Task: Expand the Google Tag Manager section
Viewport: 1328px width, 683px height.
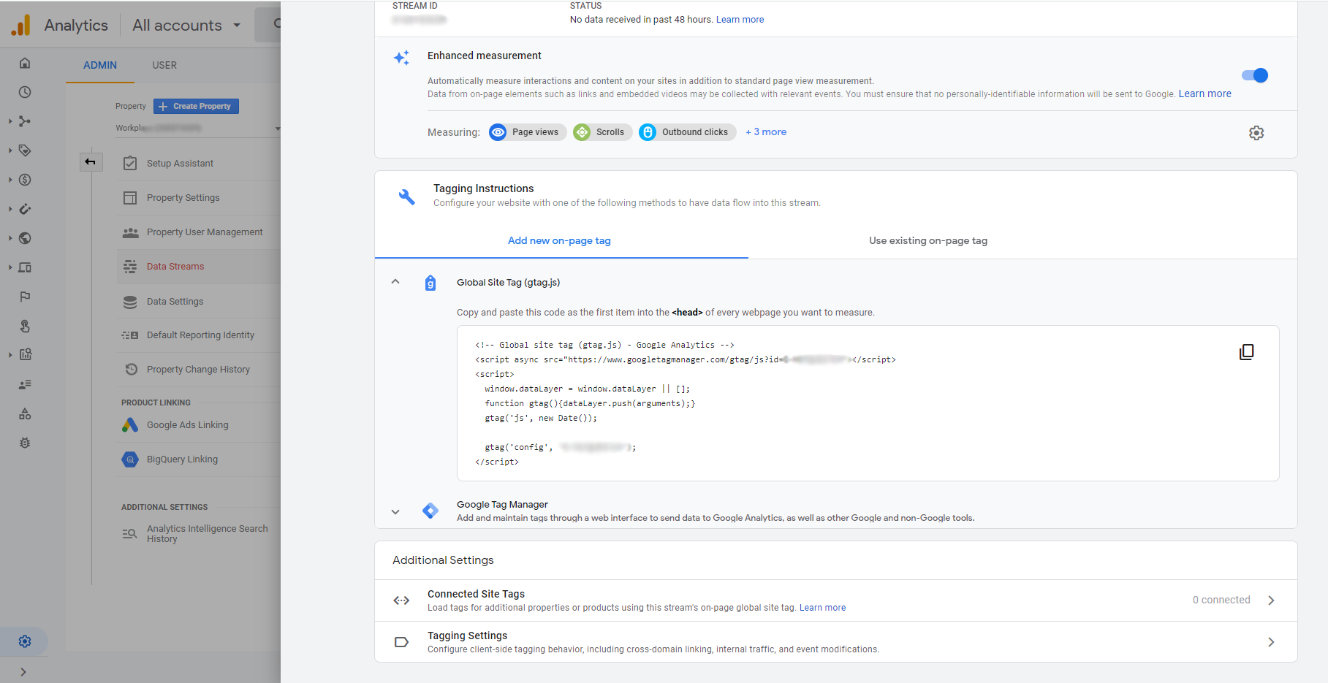Action: 395,511
